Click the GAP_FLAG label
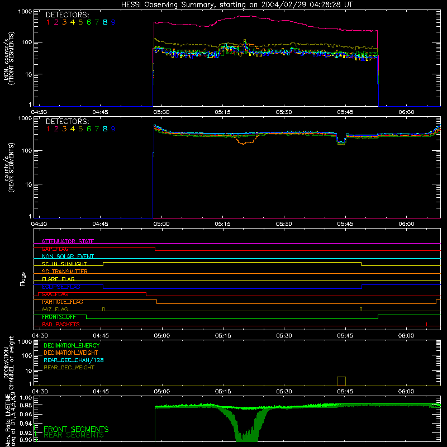 tap(55, 249)
